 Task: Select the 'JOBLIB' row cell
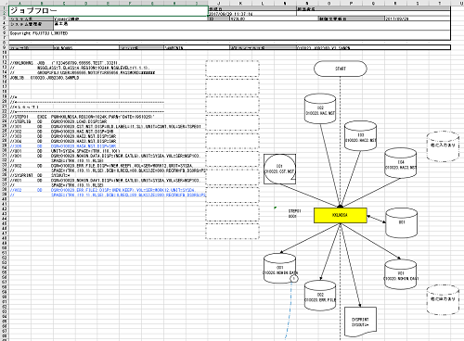45,78
